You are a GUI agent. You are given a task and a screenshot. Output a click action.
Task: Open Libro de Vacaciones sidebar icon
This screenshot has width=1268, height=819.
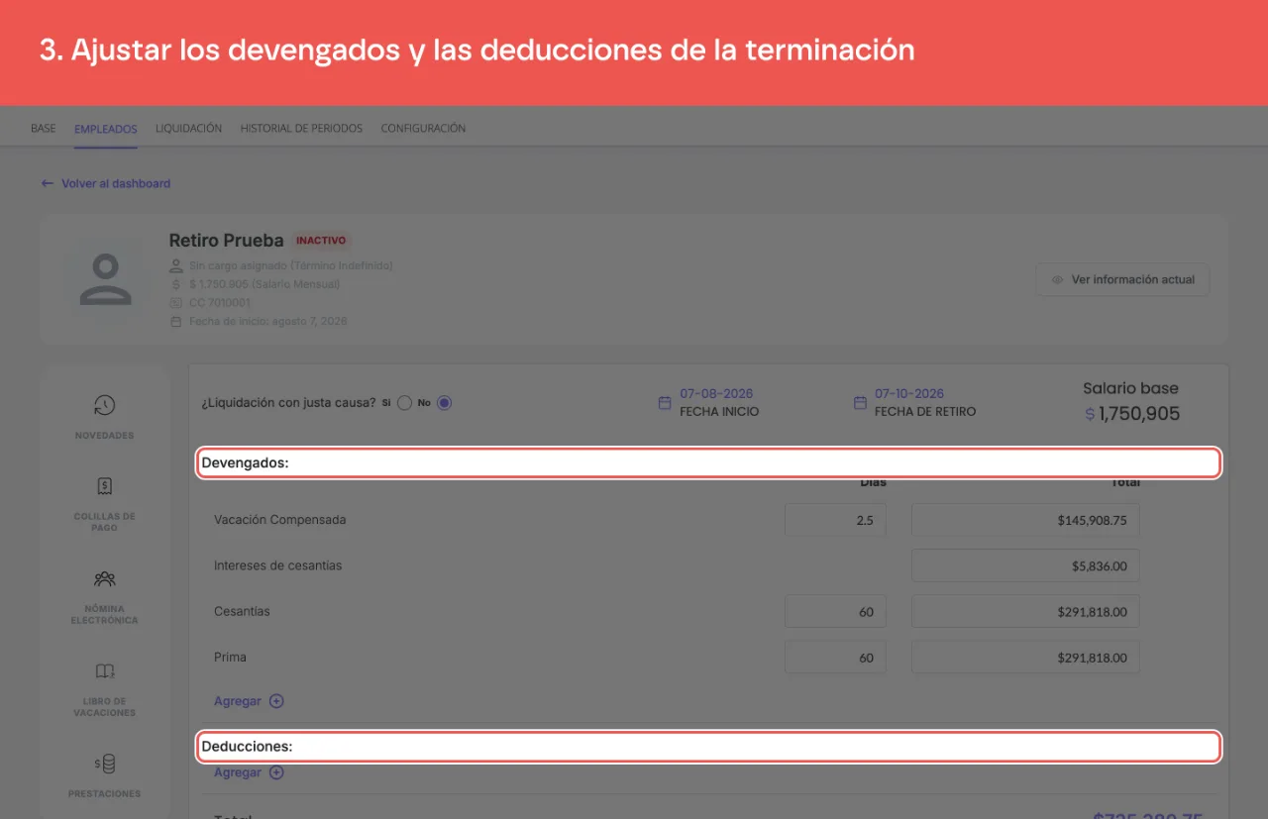[x=104, y=670]
